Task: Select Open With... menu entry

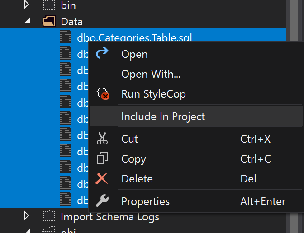Action: 151,74
